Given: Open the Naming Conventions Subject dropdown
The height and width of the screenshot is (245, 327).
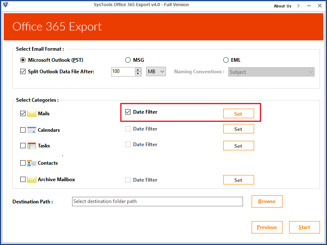Looking at the screenshot, I should (271, 72).
